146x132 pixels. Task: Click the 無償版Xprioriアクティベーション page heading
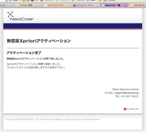point(39,41)
